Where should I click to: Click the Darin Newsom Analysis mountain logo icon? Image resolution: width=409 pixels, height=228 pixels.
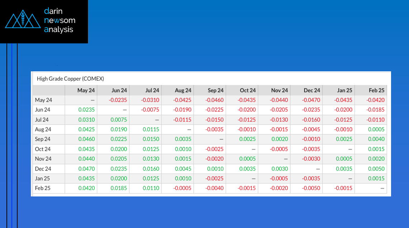pyautogui.click(x=23, y=20)
